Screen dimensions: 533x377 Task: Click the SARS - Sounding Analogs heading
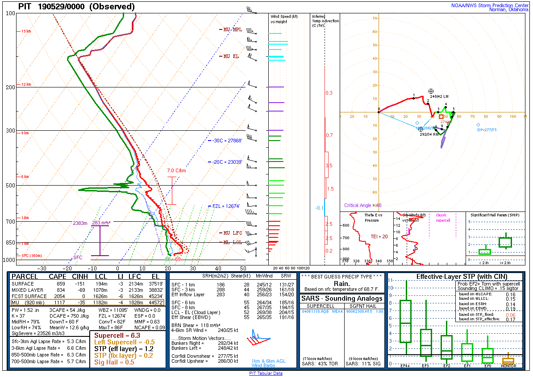[341, 298]
